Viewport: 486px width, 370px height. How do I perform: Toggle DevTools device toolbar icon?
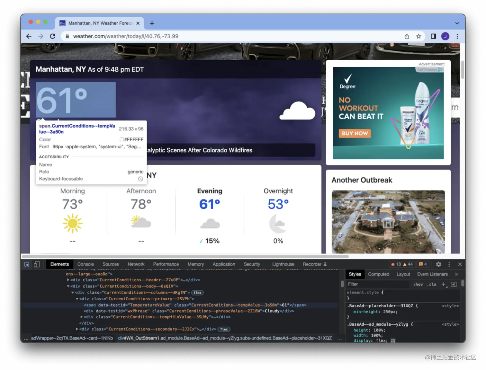(x=37, y=264)
